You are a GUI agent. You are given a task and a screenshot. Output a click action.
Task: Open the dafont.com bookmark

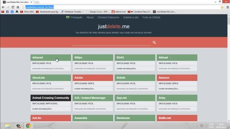pyautogui.click(x=119, y=12)
